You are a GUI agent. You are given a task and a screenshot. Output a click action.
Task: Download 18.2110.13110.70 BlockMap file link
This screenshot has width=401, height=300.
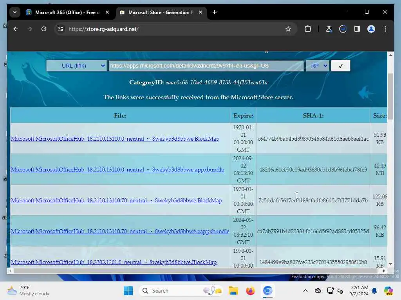[x=116, y=200]
